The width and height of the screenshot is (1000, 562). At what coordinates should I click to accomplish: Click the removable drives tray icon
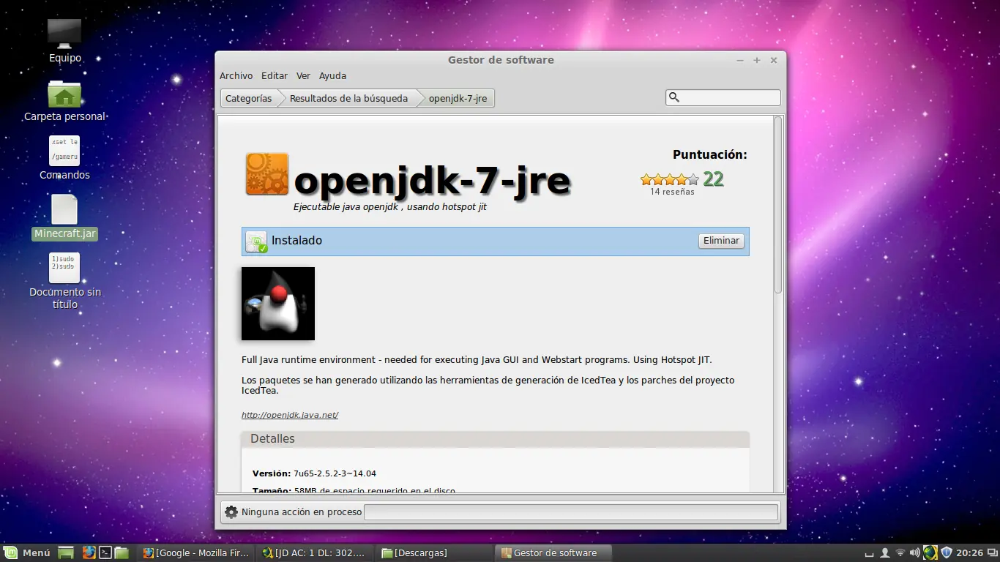[869, 553]
